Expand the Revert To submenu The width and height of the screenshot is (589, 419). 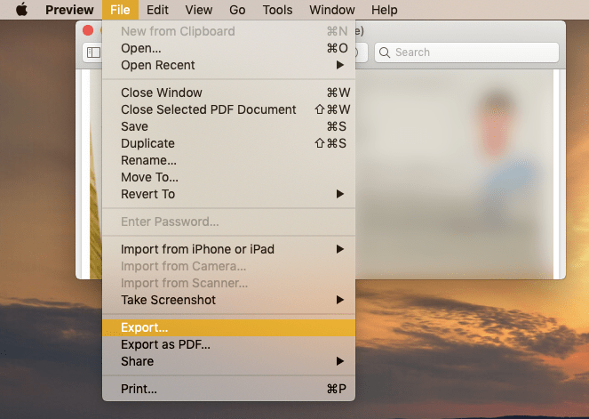(x=229, y=194)
